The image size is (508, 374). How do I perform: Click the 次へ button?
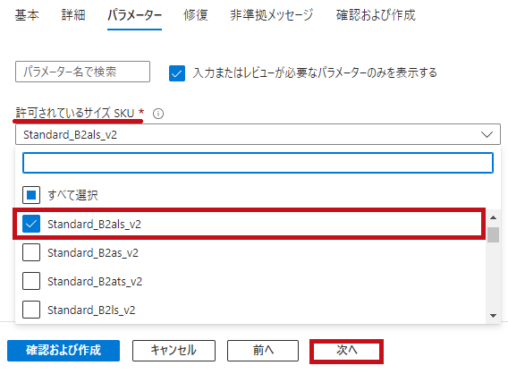click(x=347, y=351)
